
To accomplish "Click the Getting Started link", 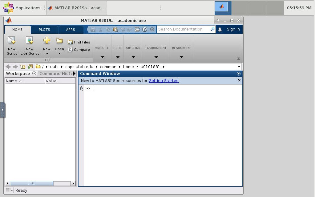I will pos(164,81).
